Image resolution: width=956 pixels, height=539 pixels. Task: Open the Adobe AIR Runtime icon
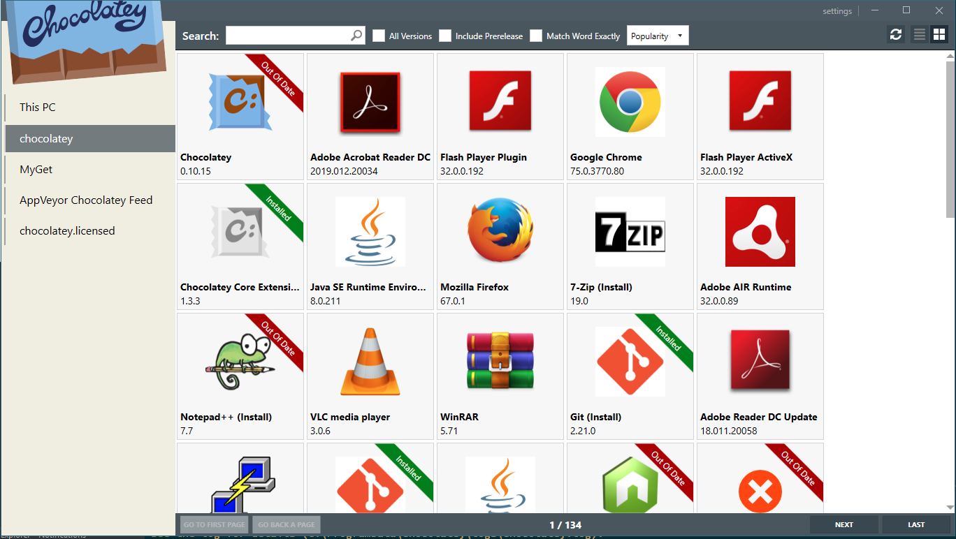[x=760, y=232]
